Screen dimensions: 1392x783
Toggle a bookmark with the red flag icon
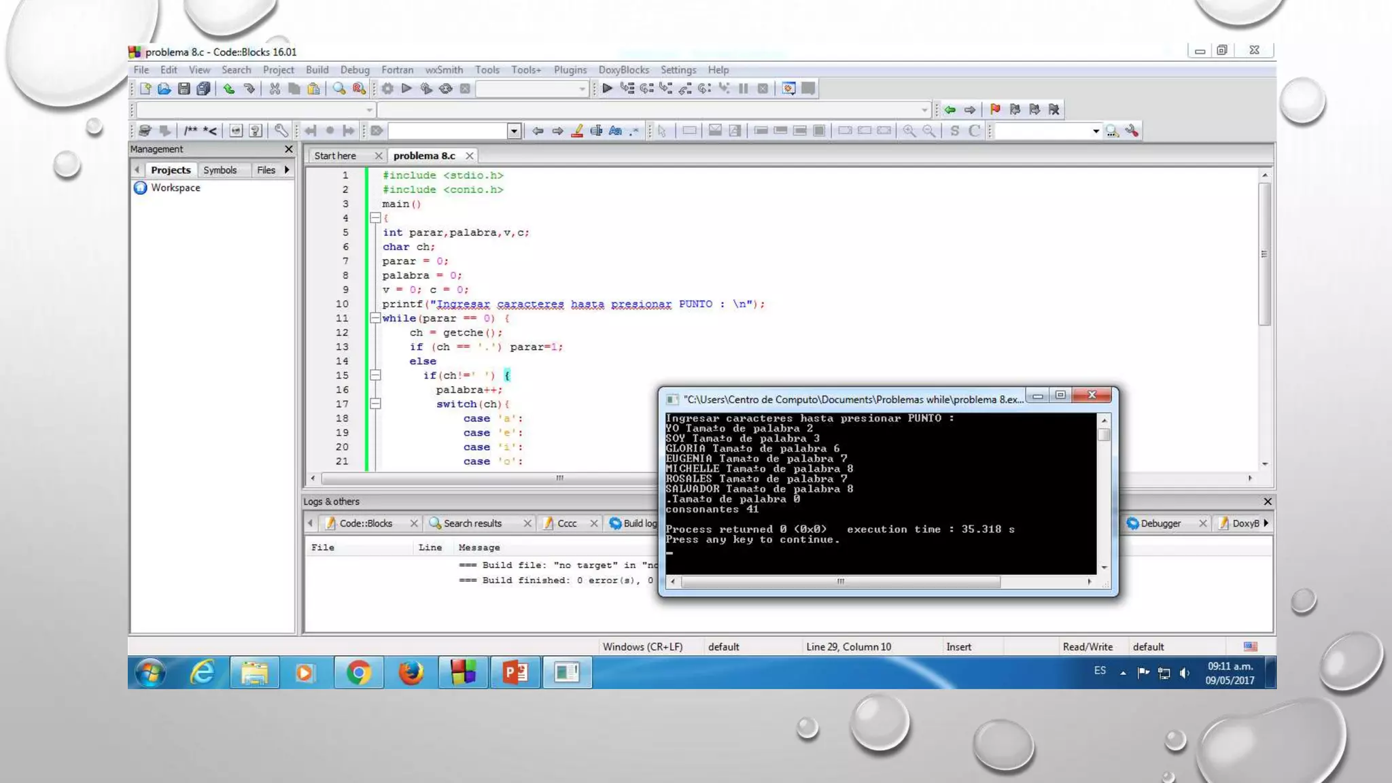click(995, 109)
